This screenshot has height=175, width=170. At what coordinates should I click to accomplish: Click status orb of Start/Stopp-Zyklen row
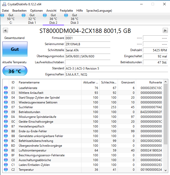tap(6, 97)
